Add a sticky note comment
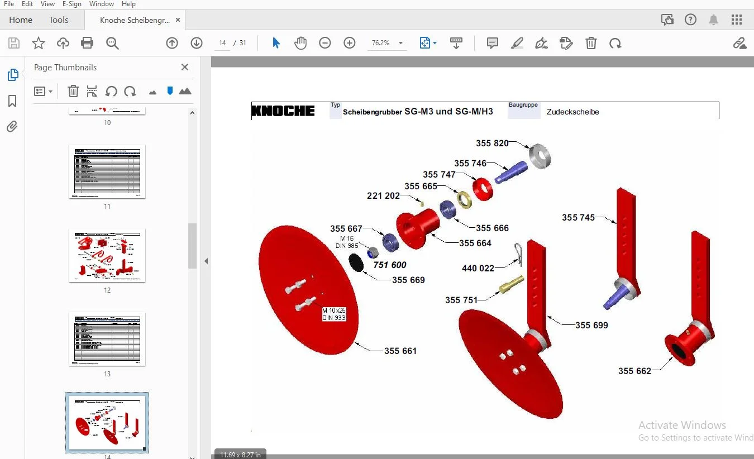The width and height of the screenshot is (754, 459). pos(493,43)
